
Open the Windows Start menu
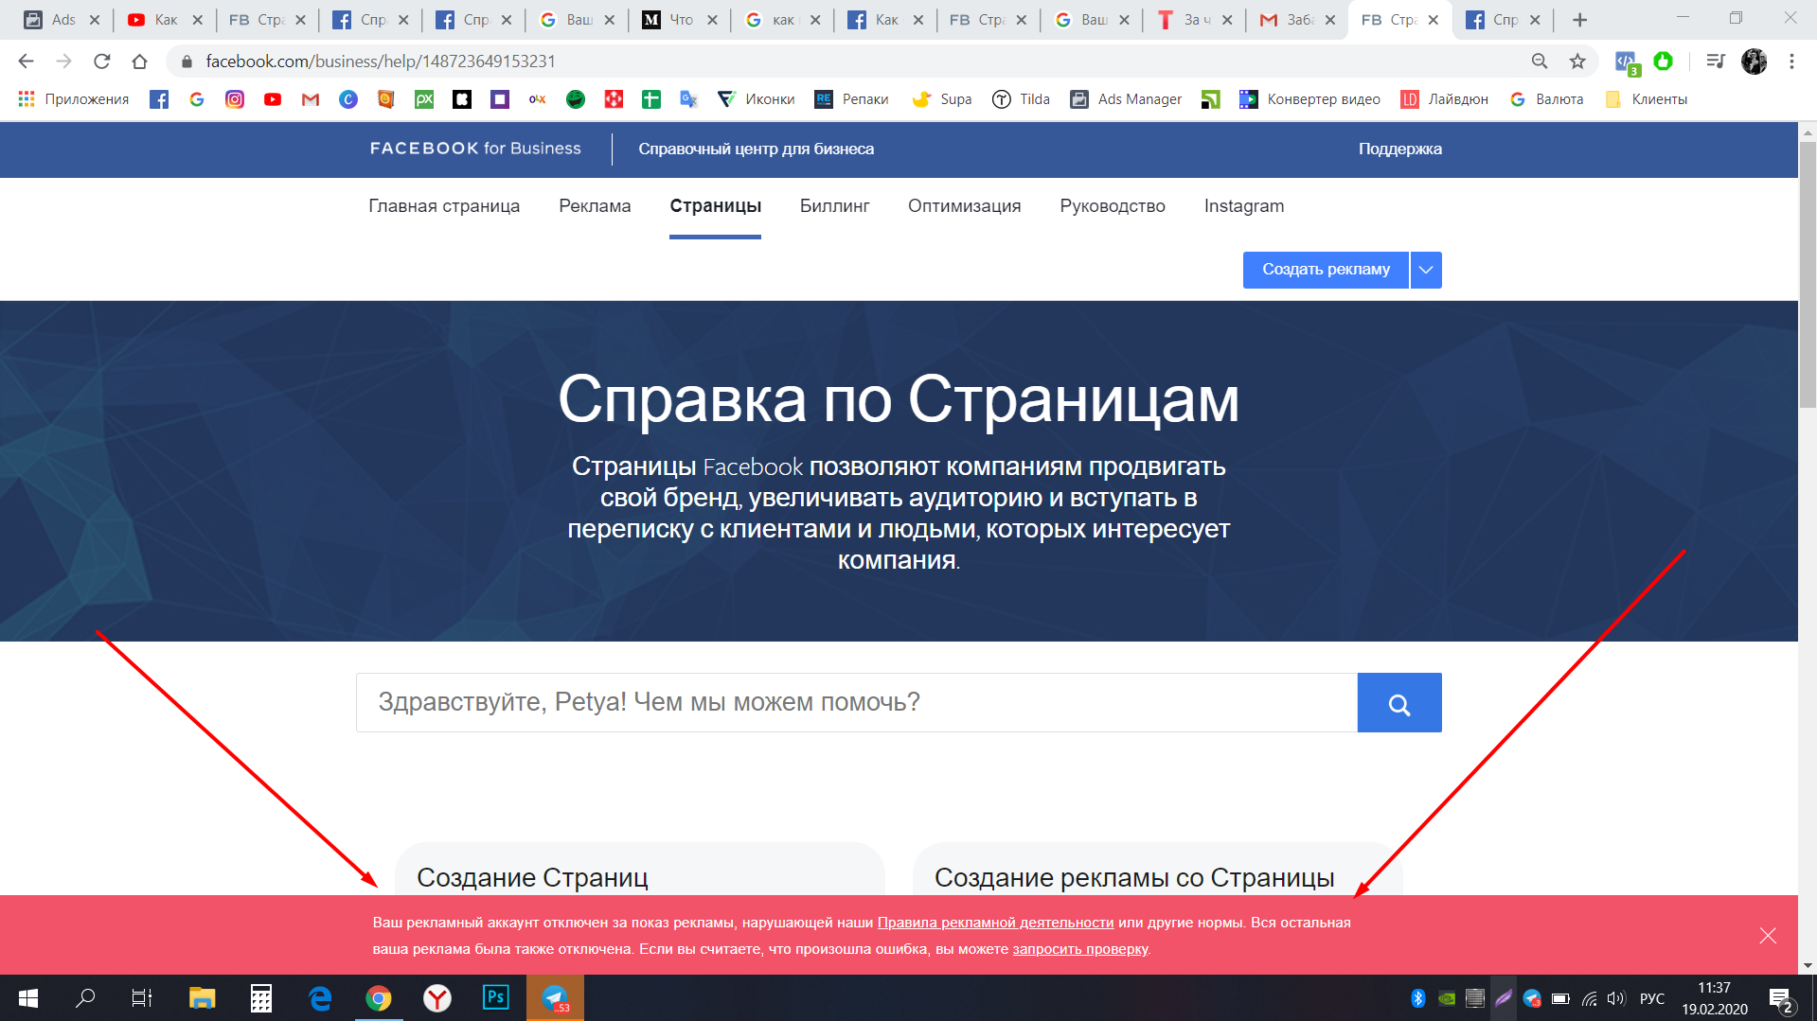pyautogui.click(x=28, y=998)
